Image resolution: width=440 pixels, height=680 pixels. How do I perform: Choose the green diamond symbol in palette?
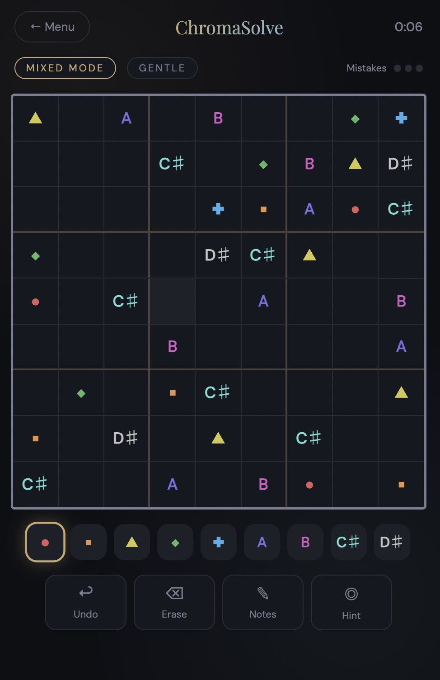pos(175,542)
